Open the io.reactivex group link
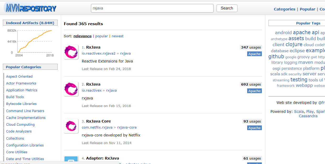The height and width of the screenshot is (164, 325). point(91,91)
